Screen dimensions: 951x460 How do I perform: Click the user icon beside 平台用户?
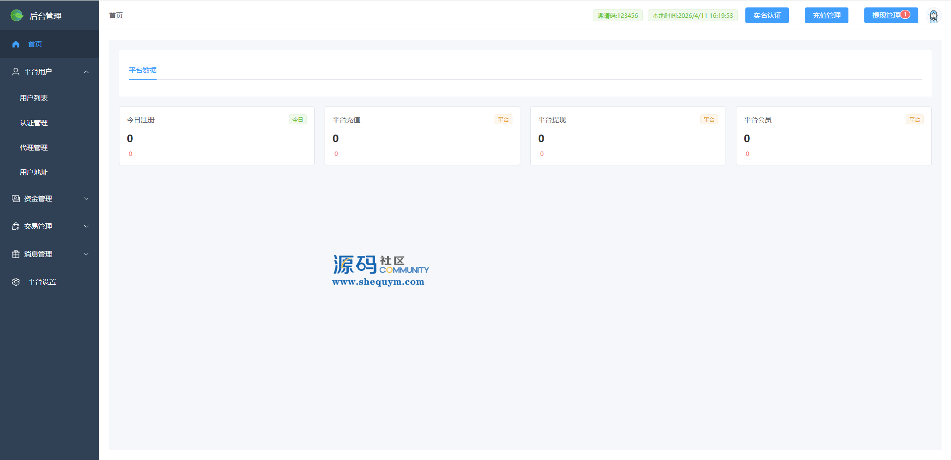pos(16,72)
